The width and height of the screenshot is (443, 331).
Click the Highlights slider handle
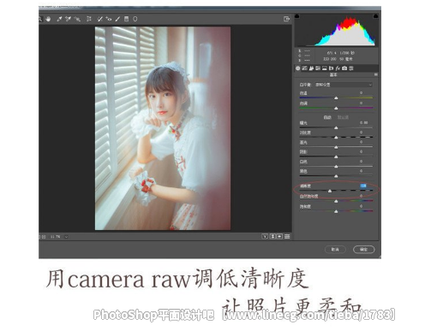(x=336, y=147)
